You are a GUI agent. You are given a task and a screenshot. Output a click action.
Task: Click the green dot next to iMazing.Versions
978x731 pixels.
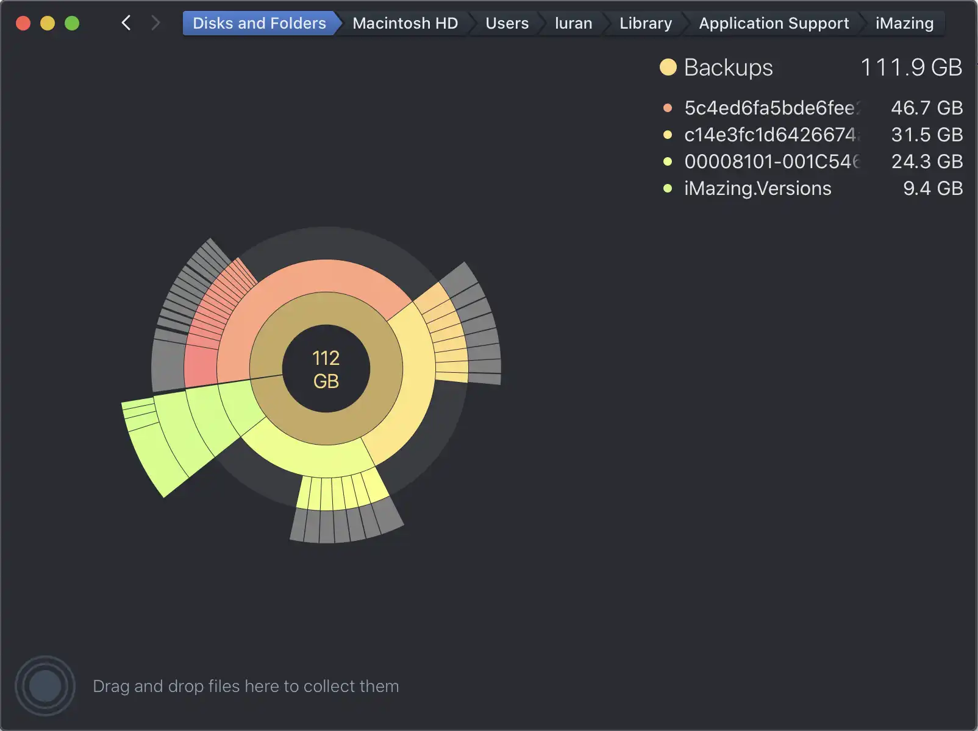[668, 188]
